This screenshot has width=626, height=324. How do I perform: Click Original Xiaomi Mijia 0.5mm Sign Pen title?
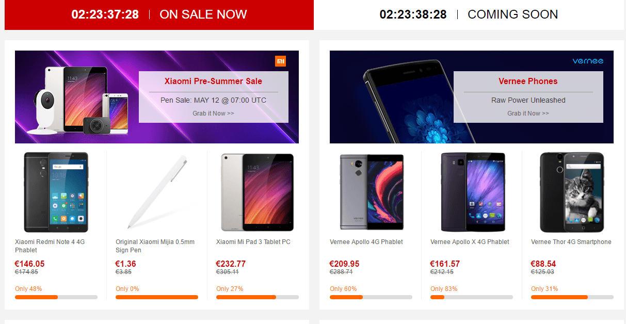coord(155,246)
